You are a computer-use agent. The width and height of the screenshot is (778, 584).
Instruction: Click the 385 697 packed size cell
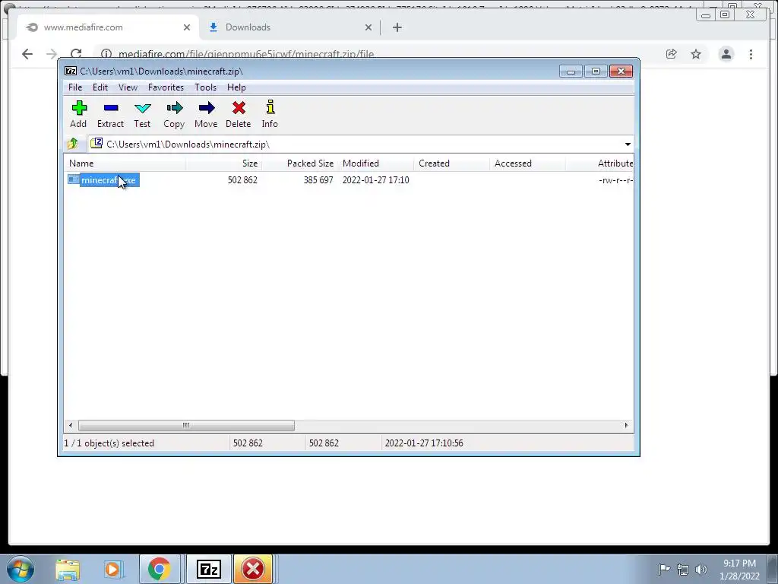tap(318, 180)
